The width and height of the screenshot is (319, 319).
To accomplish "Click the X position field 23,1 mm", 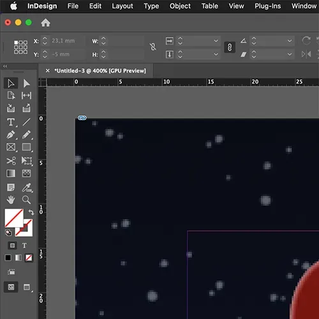I will [x=67, y=41].
